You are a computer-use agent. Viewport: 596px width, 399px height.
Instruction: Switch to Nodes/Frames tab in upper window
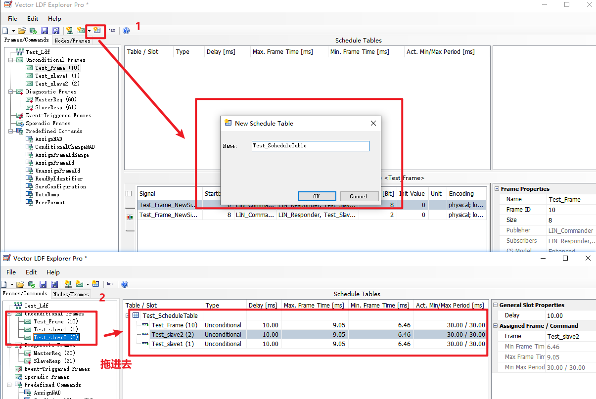tap(72, 41)
